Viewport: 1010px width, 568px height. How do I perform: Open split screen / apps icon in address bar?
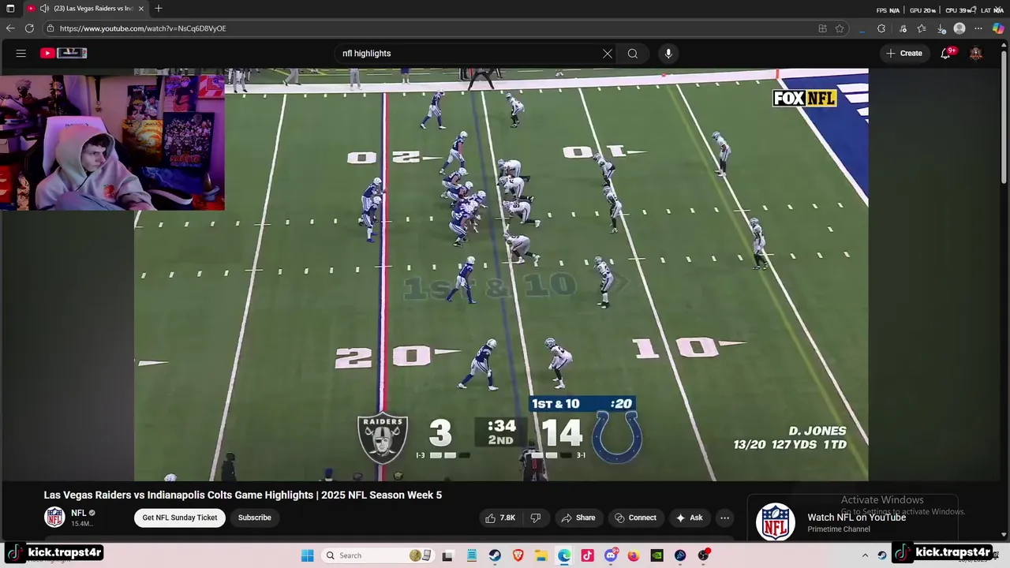(x=822, y=28)
